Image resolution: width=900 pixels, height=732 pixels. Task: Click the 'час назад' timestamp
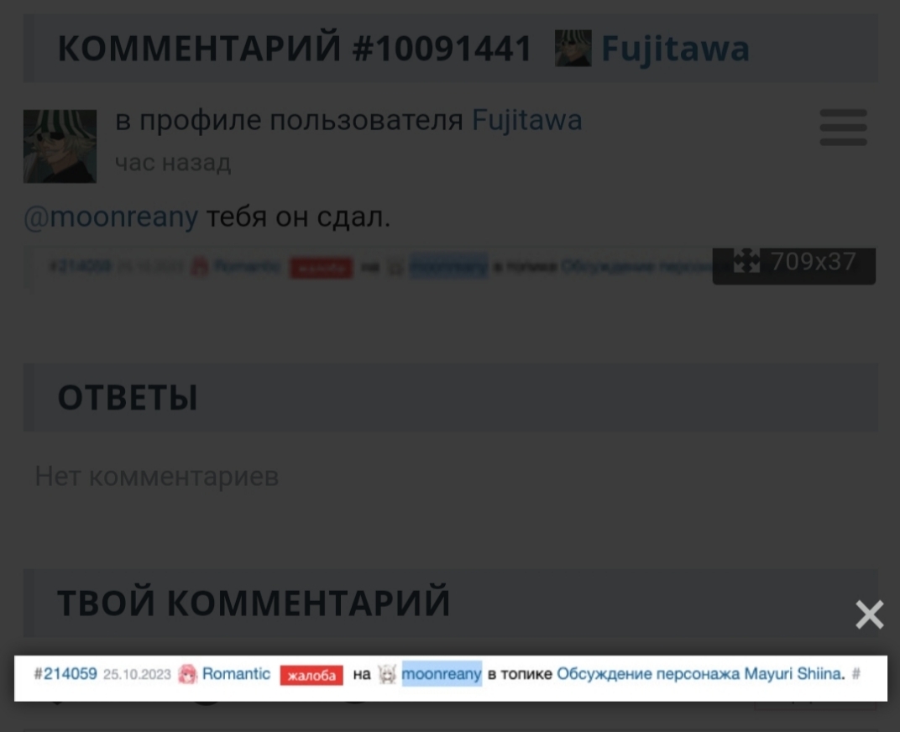(172, 162)
